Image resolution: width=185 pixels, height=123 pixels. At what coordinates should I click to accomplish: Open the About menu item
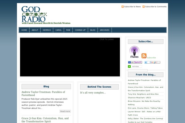click(35, 30)
